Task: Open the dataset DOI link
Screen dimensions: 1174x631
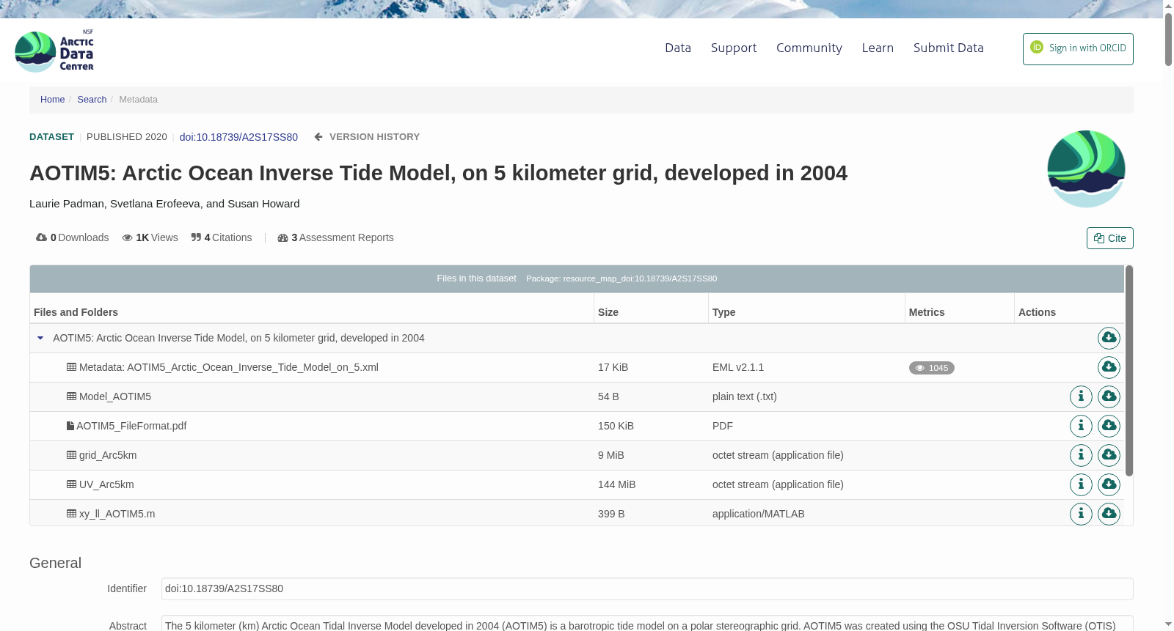Action: tap(238, 137)
